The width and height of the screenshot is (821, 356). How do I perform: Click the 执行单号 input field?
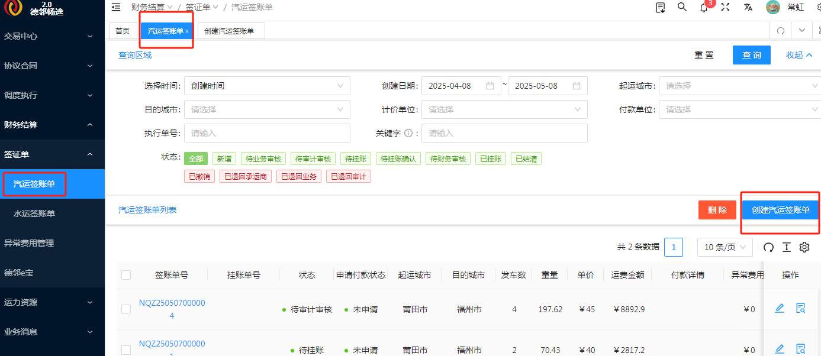(267, 133)
